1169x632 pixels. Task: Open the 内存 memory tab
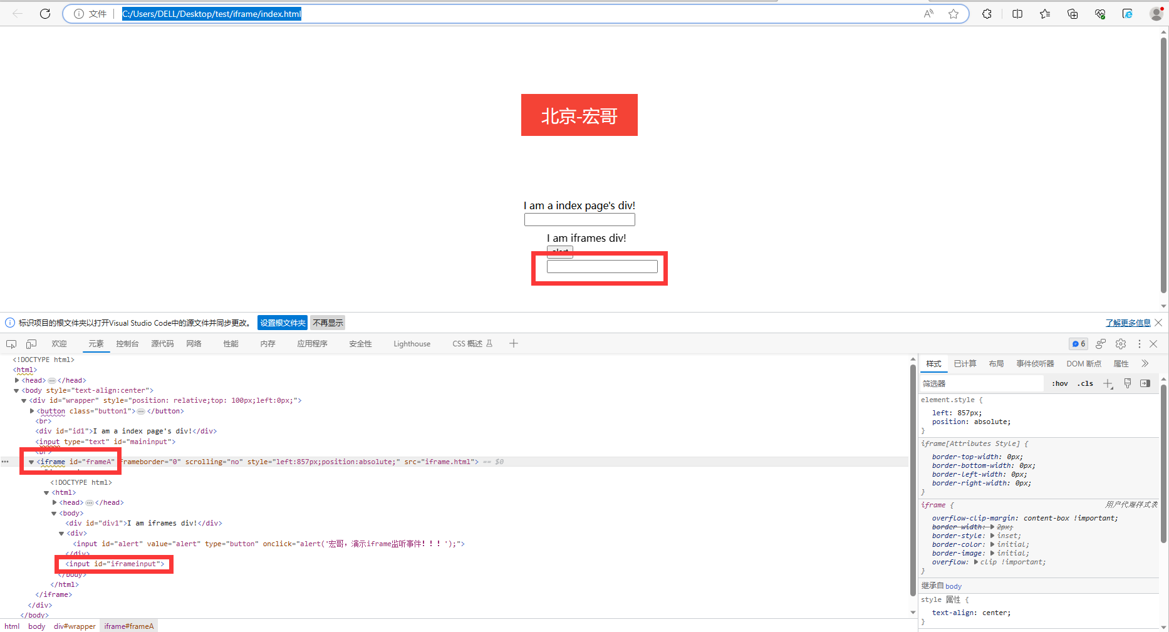point(268,344)
